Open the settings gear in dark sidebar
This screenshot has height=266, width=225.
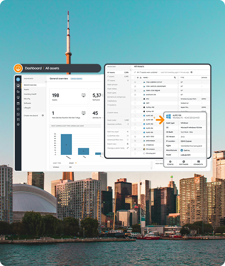click(18, 124)
